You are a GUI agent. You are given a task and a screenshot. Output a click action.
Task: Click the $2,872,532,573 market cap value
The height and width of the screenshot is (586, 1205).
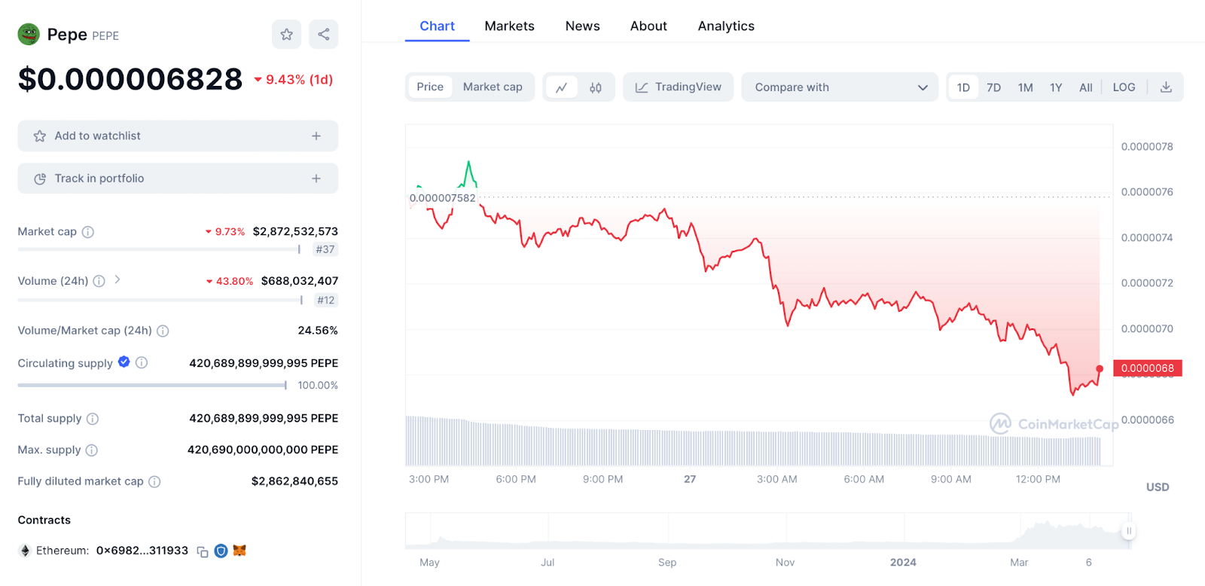(295, 232)
